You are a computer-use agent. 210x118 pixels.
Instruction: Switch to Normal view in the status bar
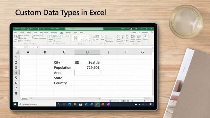tap(124, 101)
